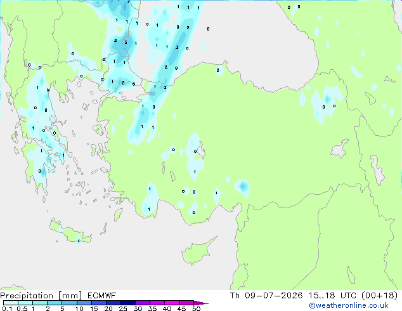Click the 40–45 mm bright magenta legend swatch

pyautogui.click(x=172, y=303)
